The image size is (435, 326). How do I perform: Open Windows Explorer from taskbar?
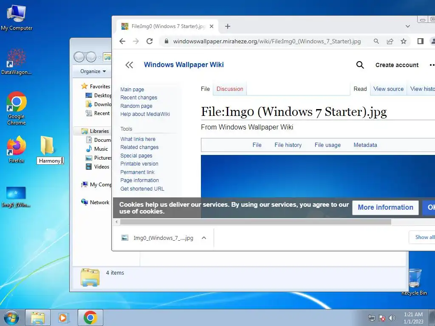38,318
